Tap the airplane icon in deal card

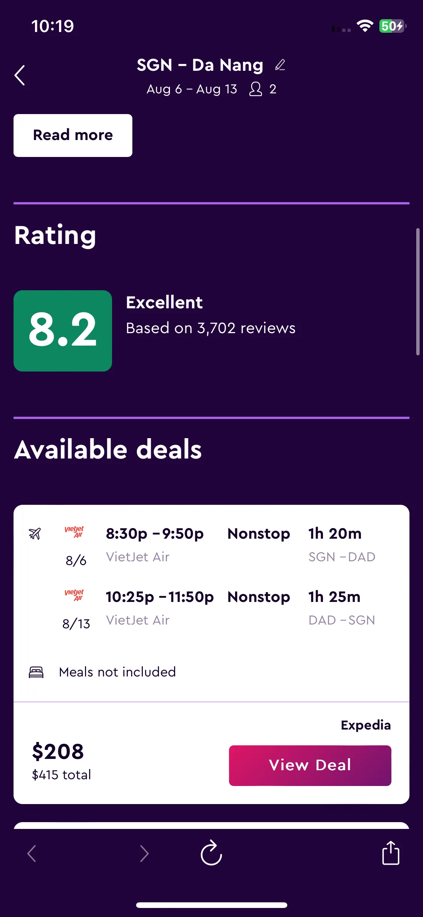(35, 533)
